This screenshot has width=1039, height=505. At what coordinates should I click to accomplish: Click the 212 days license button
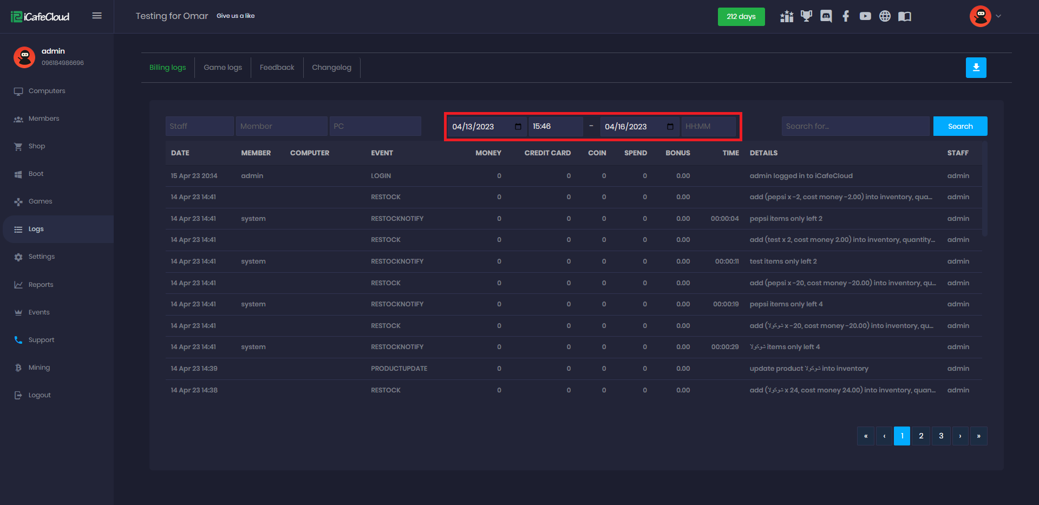[741, 17]
